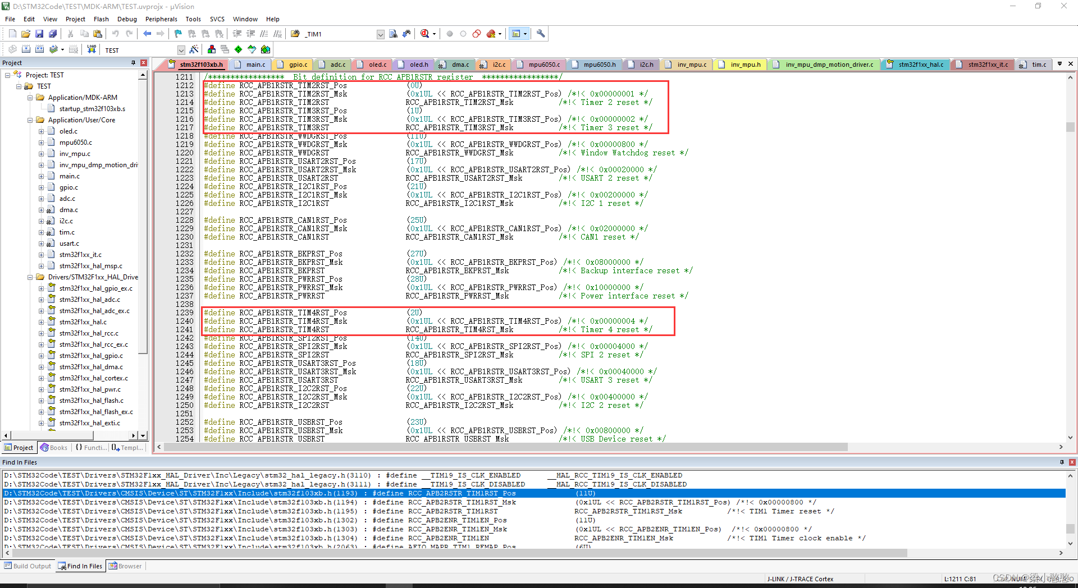This screenshot has width=1078, height=588.
Task: Open Manage Run-Time Environment green diamond
Action: coord(239,49)
